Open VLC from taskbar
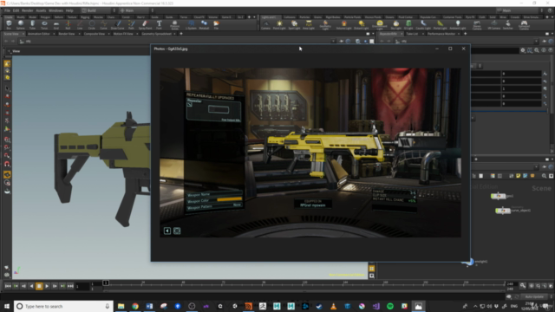 pos(333,306)
